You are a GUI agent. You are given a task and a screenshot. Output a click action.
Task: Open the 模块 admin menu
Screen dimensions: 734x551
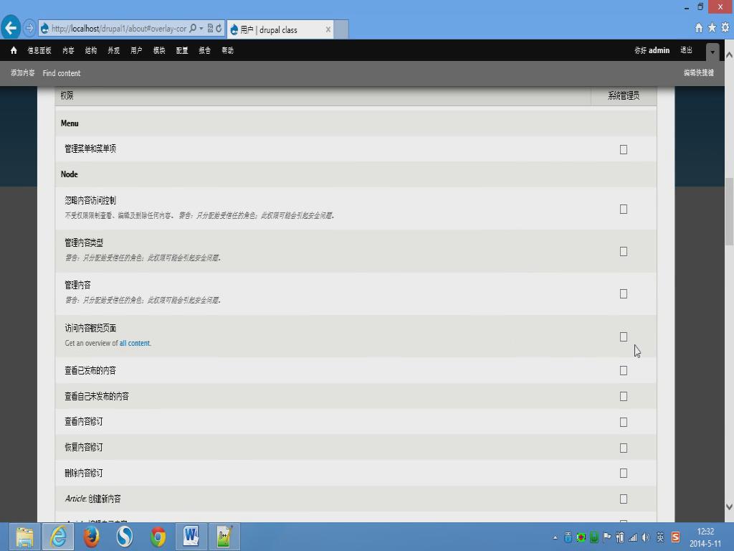tap(159, 50)
